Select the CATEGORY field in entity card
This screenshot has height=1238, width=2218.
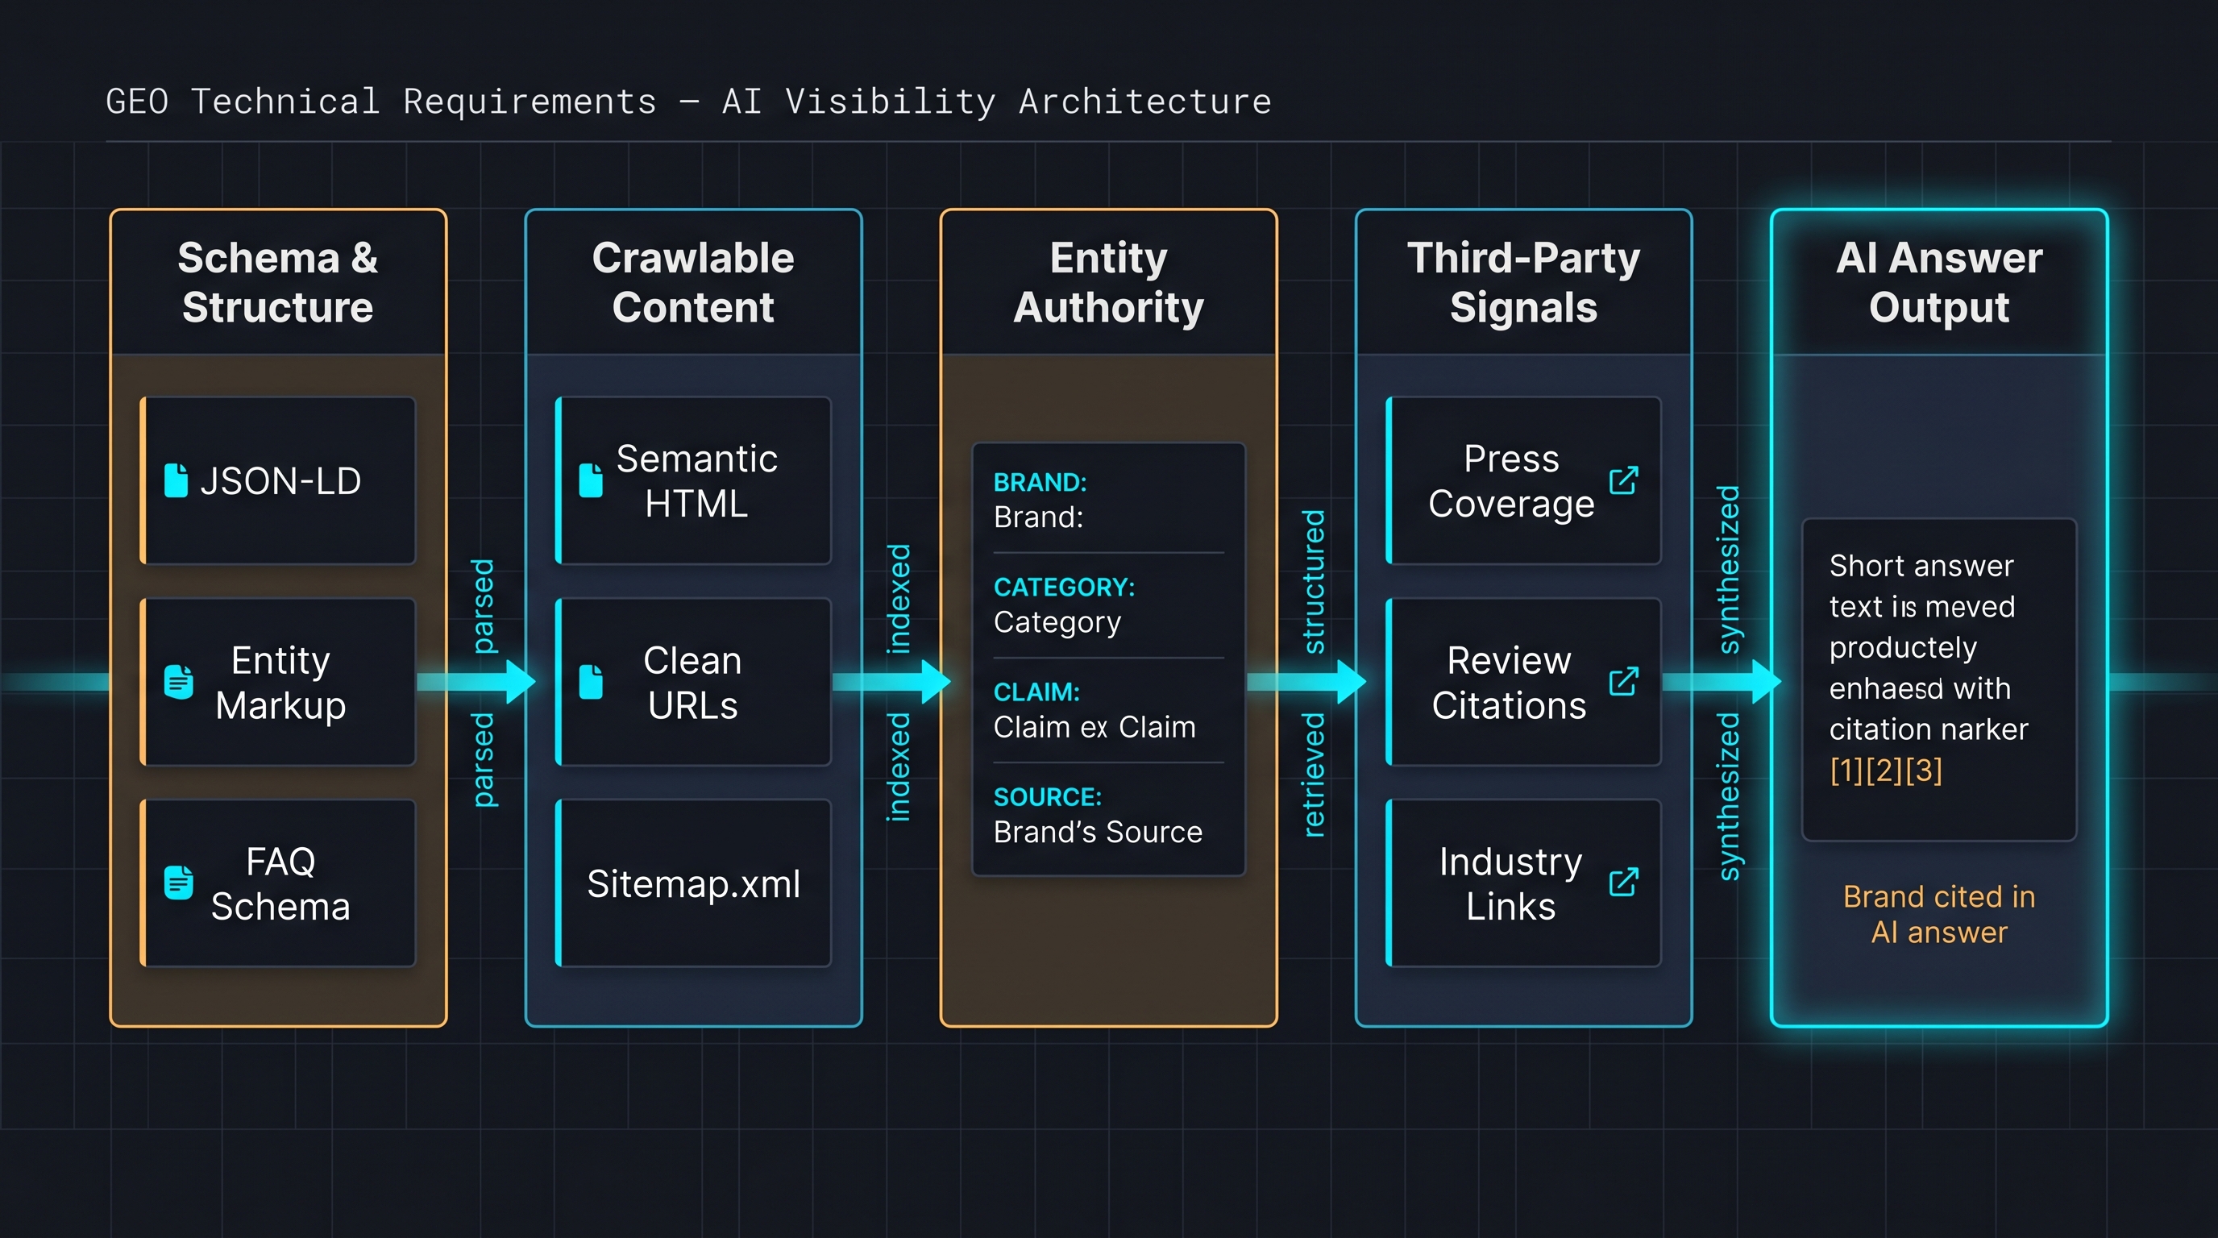1108,605
